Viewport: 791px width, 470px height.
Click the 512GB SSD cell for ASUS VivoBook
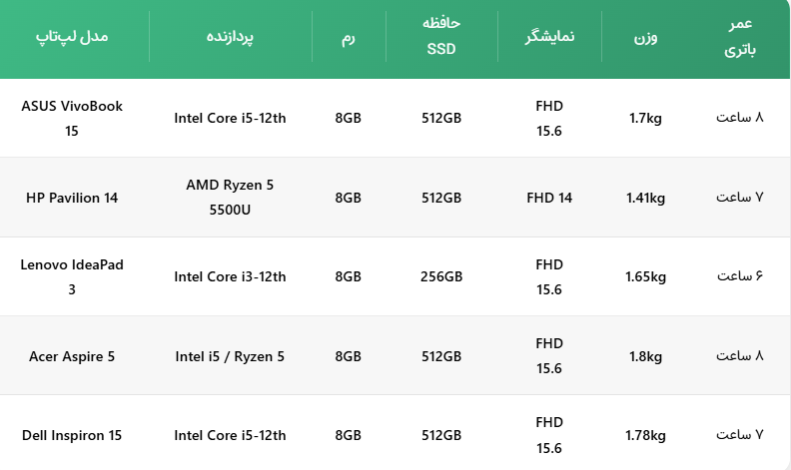441,118
